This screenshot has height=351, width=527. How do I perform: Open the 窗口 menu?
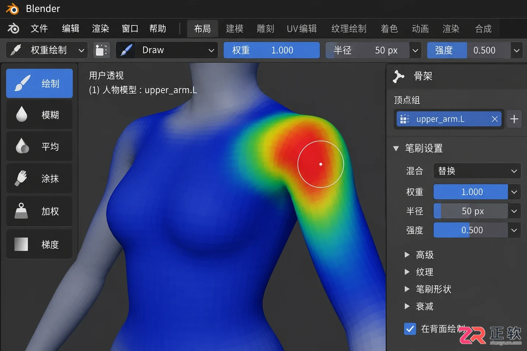130,29
